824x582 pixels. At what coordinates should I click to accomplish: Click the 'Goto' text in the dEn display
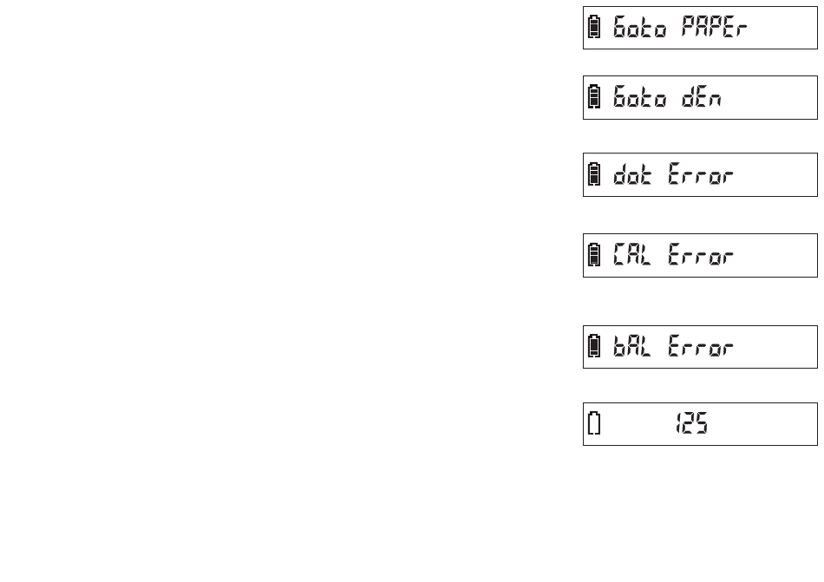click(639, 97)
